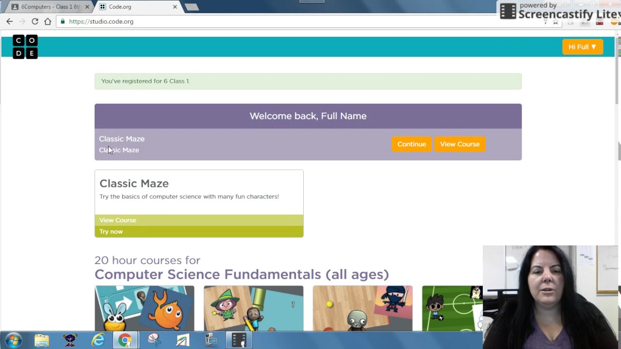The width and height of the screenshot is (621, 349).
Task: Click the orange View Course button
Action: tap(459, 144)
